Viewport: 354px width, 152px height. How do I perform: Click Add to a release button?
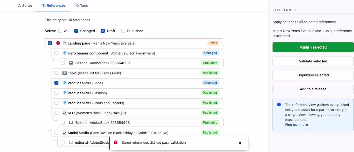pyautogui.click(x=313, y=89)
